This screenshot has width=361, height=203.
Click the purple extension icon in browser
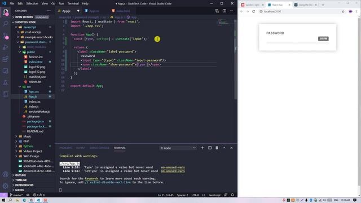(350, 11)
